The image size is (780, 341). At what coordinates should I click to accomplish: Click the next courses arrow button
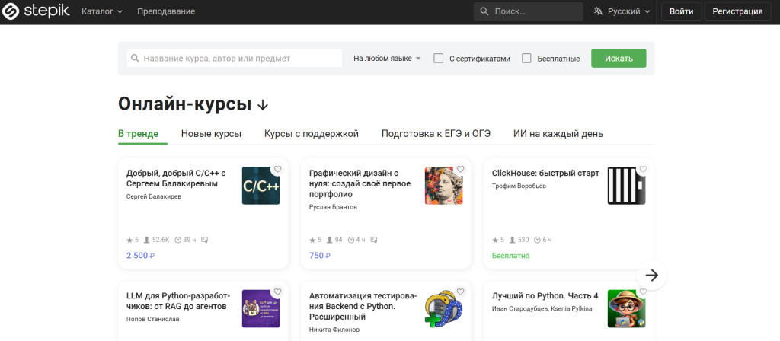tap(651, 276)
